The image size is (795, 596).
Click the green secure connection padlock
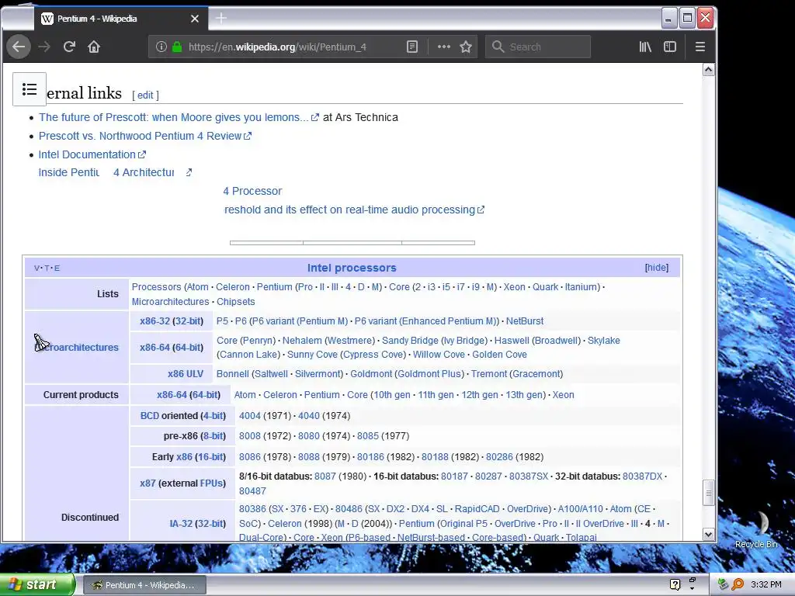(x=177, y=47)
